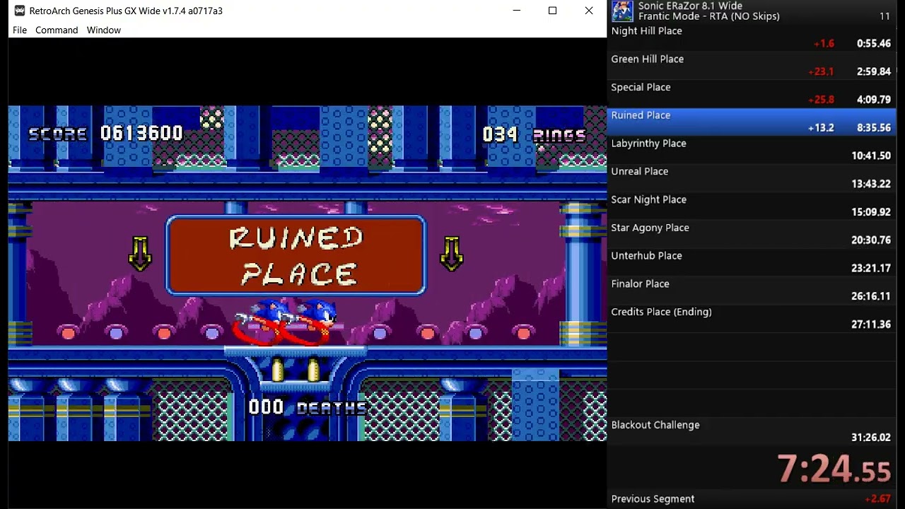Viewport: 905px width, 509px height.
Task: Click split time 15:09.92
Action: [x=871, y=212]
